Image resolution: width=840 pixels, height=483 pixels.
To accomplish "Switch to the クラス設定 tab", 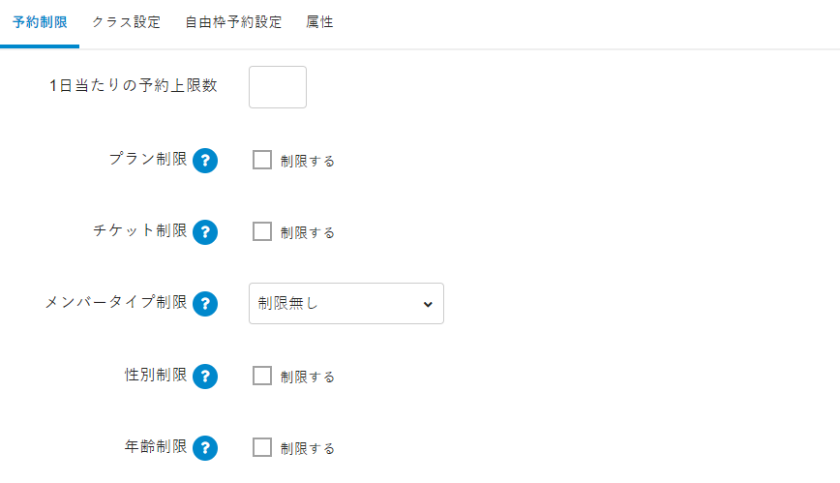I will point(127,22).
